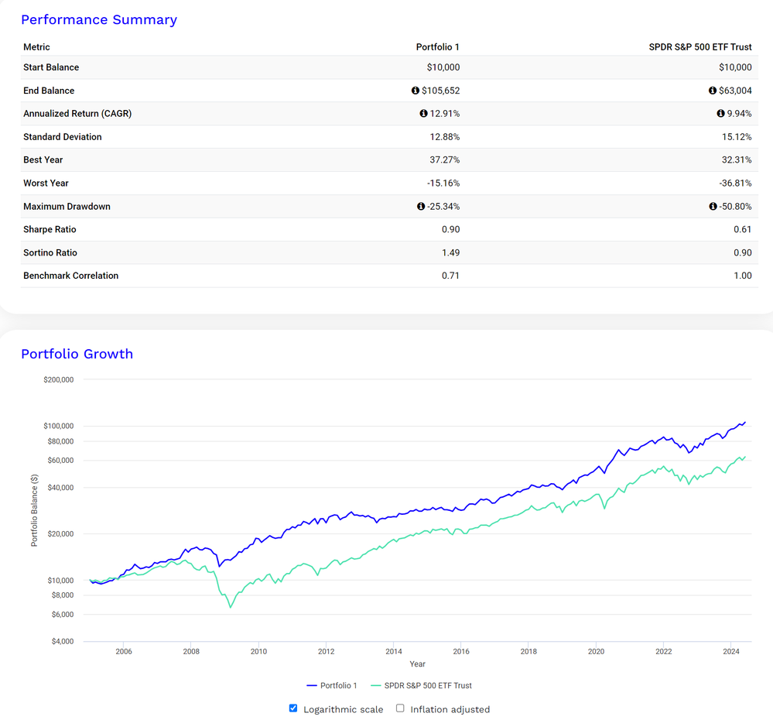Screen dimensions: 773x720
Task: Click info icon beside Portfolio 1 End Balance
Action: point(415,91)
